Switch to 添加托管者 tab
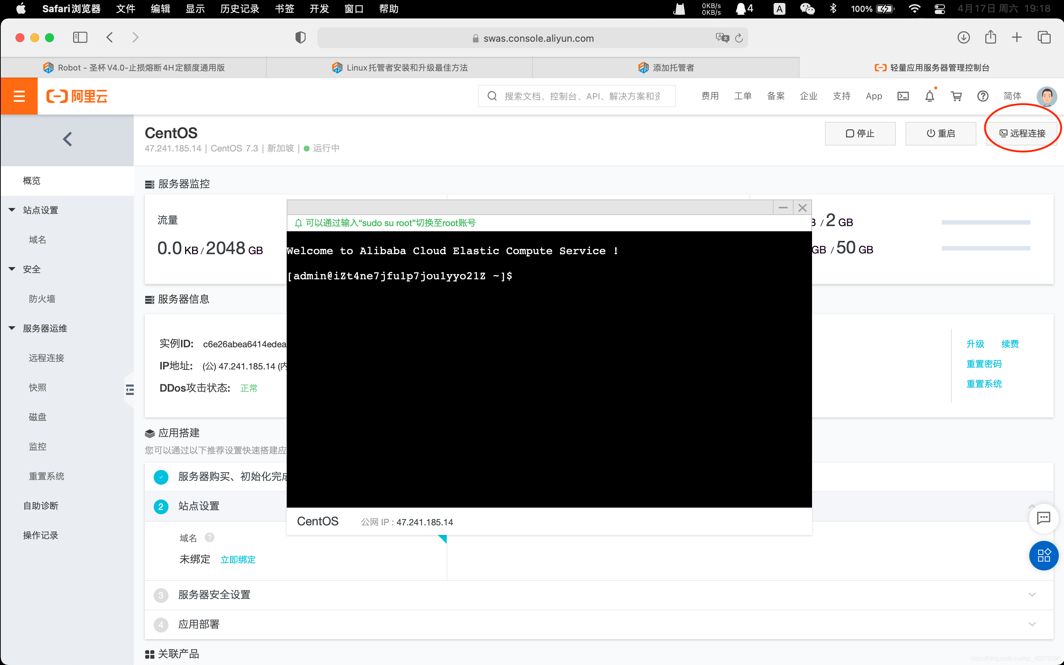Image resolution: width=1064 pixels, height=665 pixels. tap(665, 68)
